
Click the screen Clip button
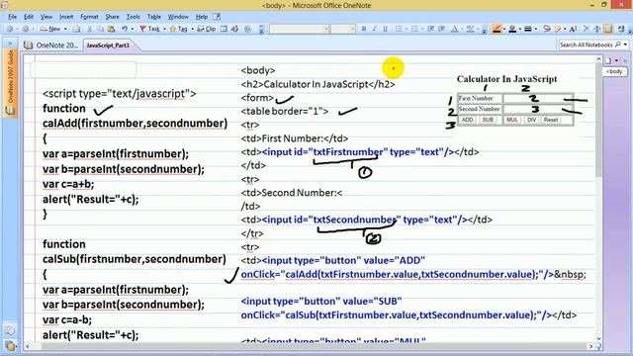pyautogui.click(x=207, y=29)
